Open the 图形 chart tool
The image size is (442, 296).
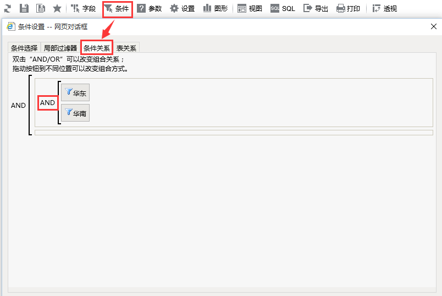216,8
